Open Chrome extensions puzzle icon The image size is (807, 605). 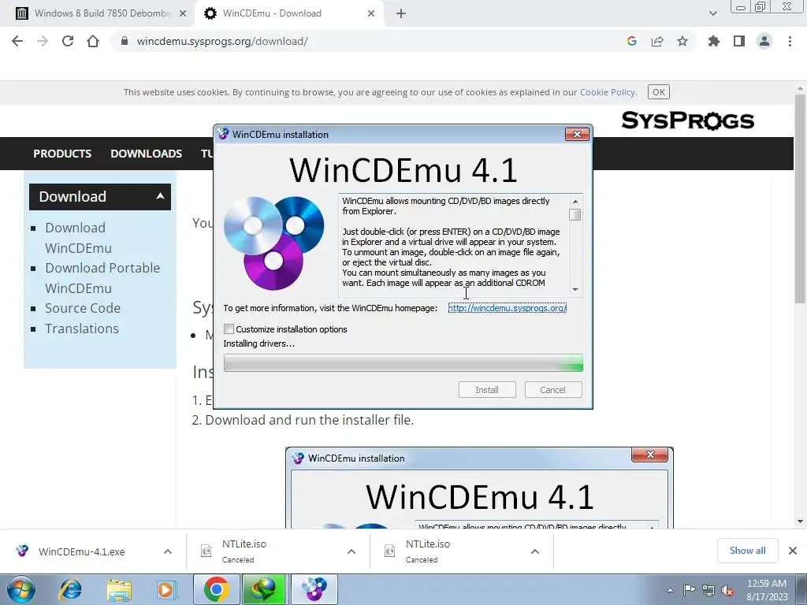tap(714, 41)
